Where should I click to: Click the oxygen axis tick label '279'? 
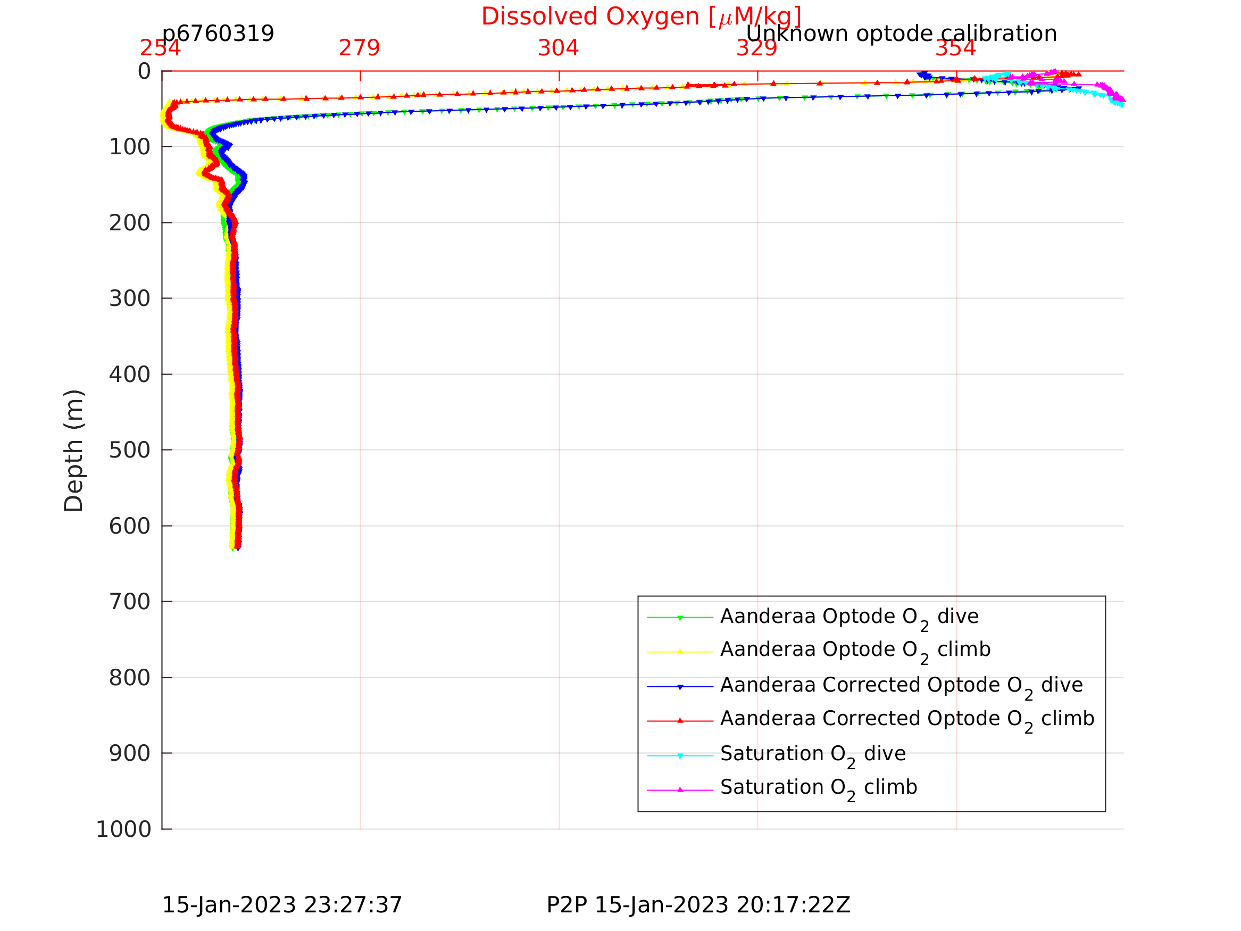tap(360, 48)
